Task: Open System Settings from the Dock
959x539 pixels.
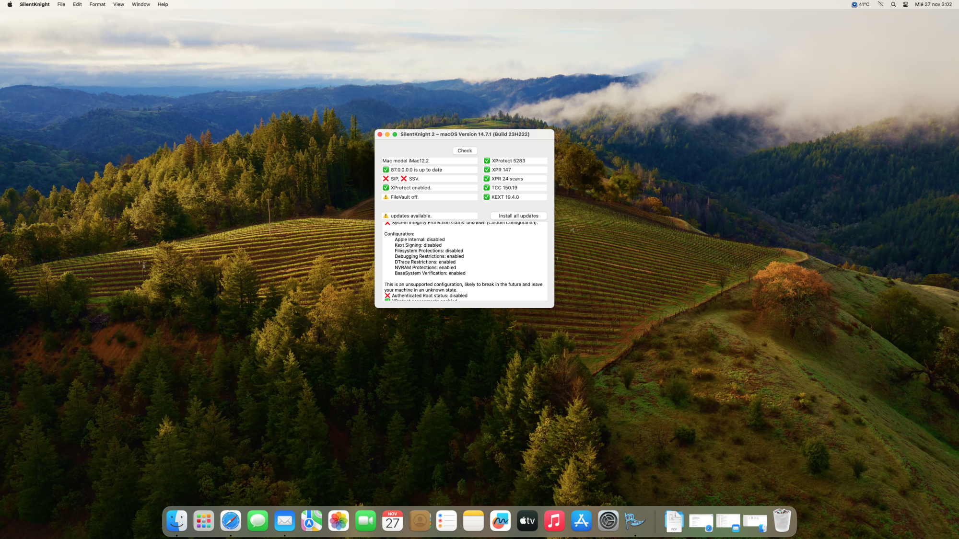Action: point(608,521)
